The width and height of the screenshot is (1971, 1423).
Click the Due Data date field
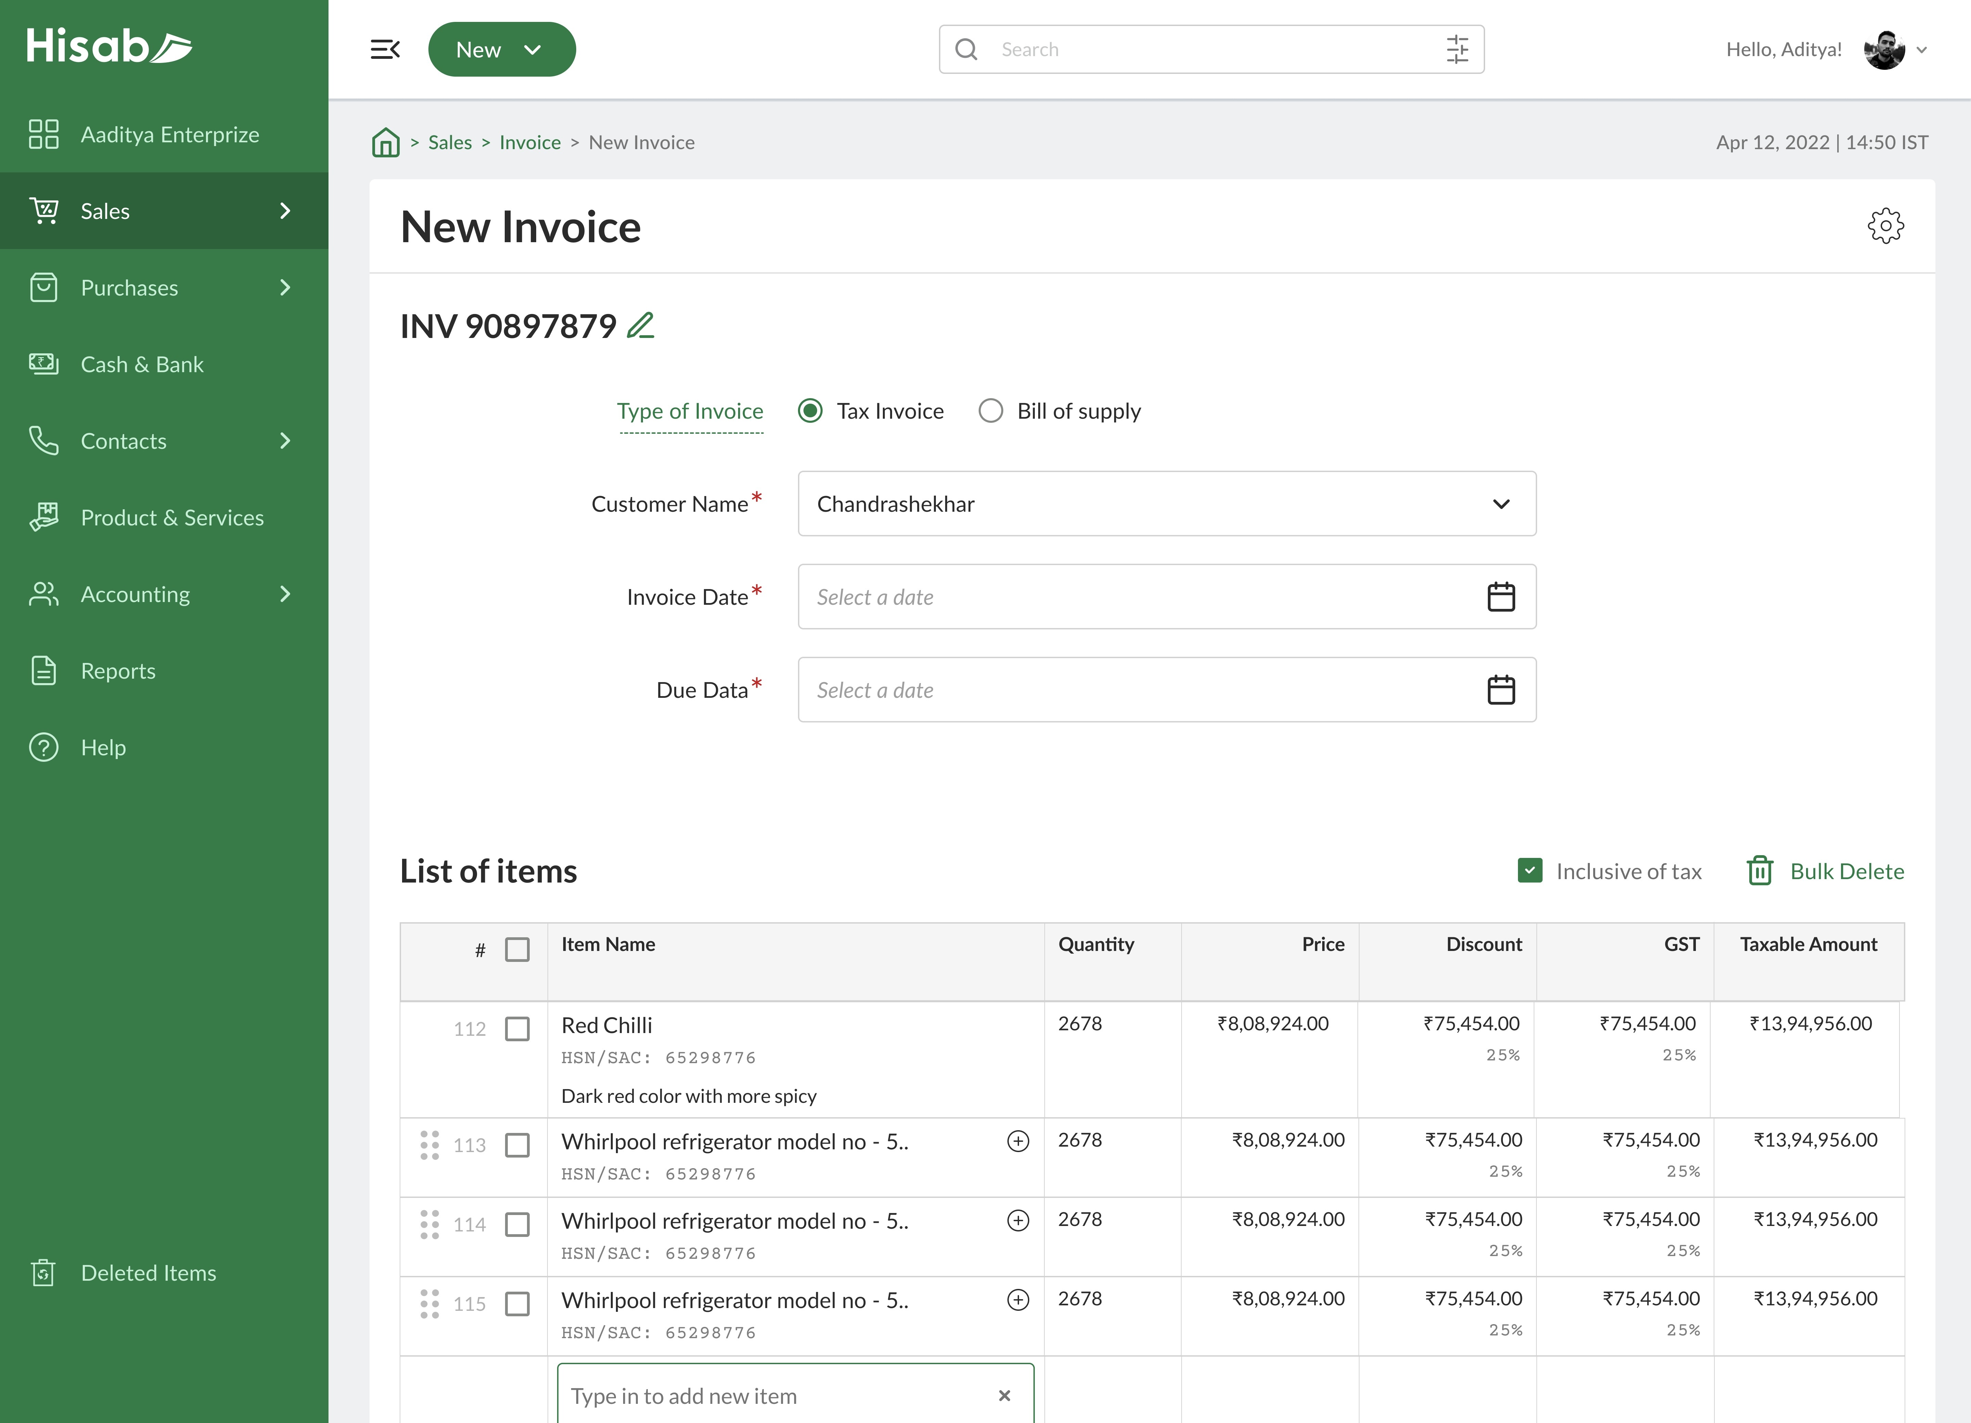point(1167,690)
